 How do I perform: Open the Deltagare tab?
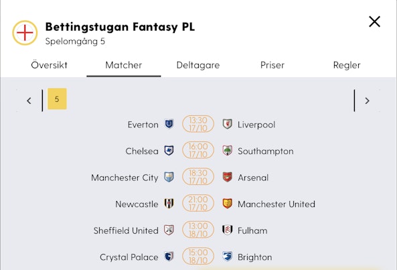click(198, 65)
